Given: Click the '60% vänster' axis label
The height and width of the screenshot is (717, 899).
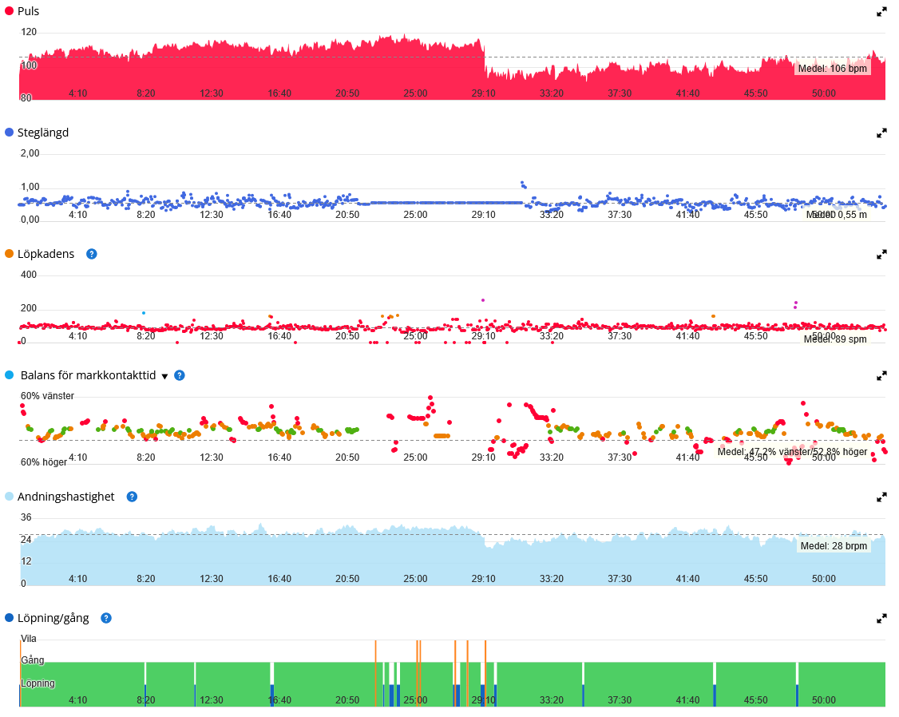Looking at the screenshot, I should [48, 396].
